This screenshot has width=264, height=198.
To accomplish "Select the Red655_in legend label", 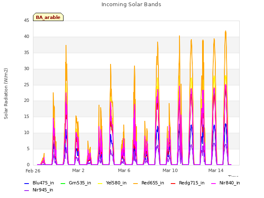I will click(x=153, y=183).
